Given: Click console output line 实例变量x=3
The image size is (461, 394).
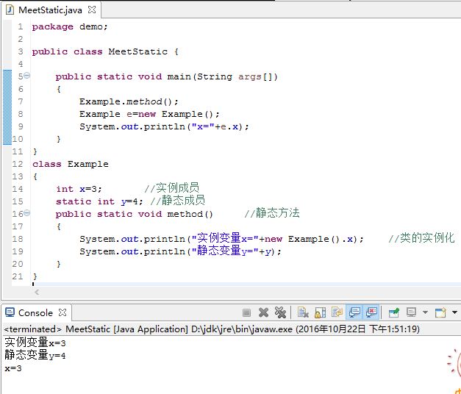Looking at the screenshot, I should pyautogui.click(x=35, y=343).
